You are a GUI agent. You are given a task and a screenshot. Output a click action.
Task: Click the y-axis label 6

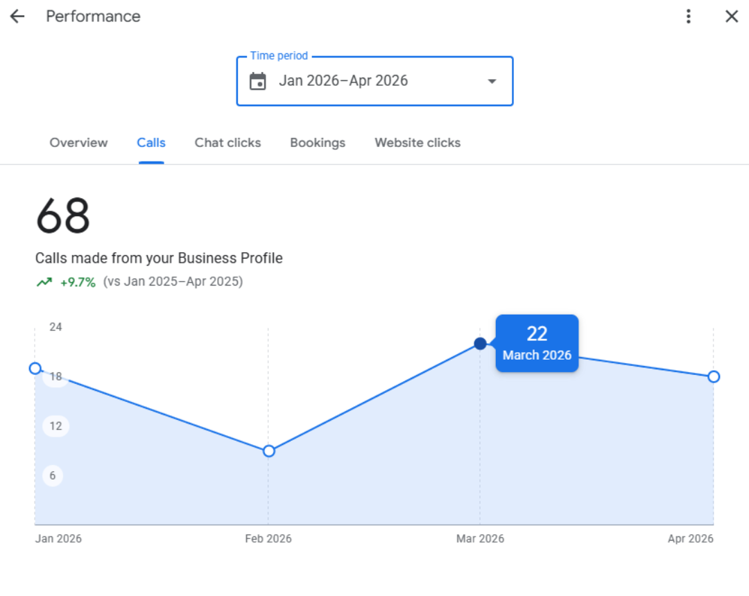pyautogui.click(x=53, y=475)
